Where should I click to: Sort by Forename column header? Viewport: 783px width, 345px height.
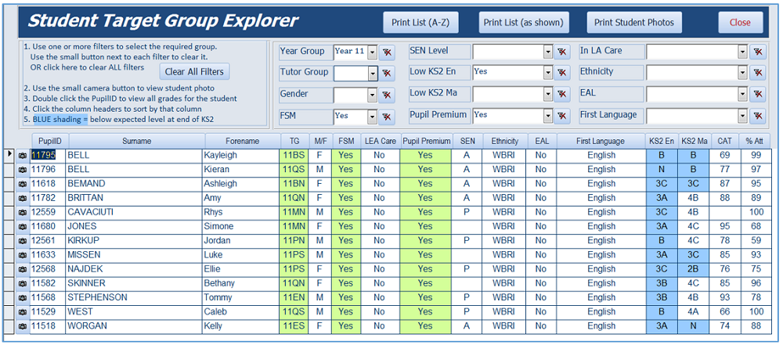point(242,142)
